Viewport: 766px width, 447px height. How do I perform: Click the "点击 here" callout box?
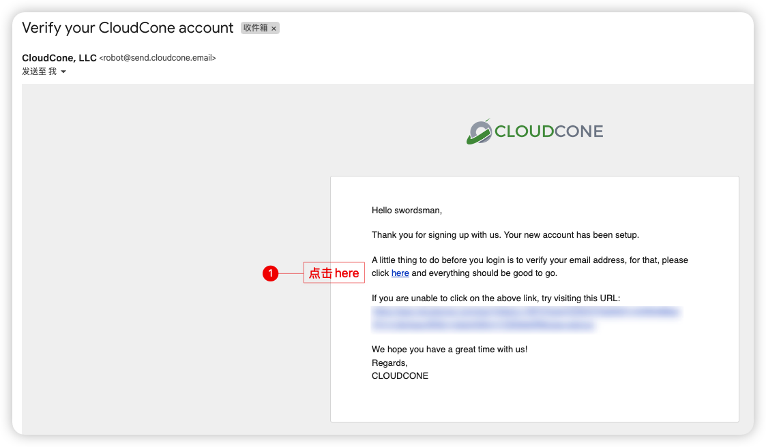[x=334, y=273]
